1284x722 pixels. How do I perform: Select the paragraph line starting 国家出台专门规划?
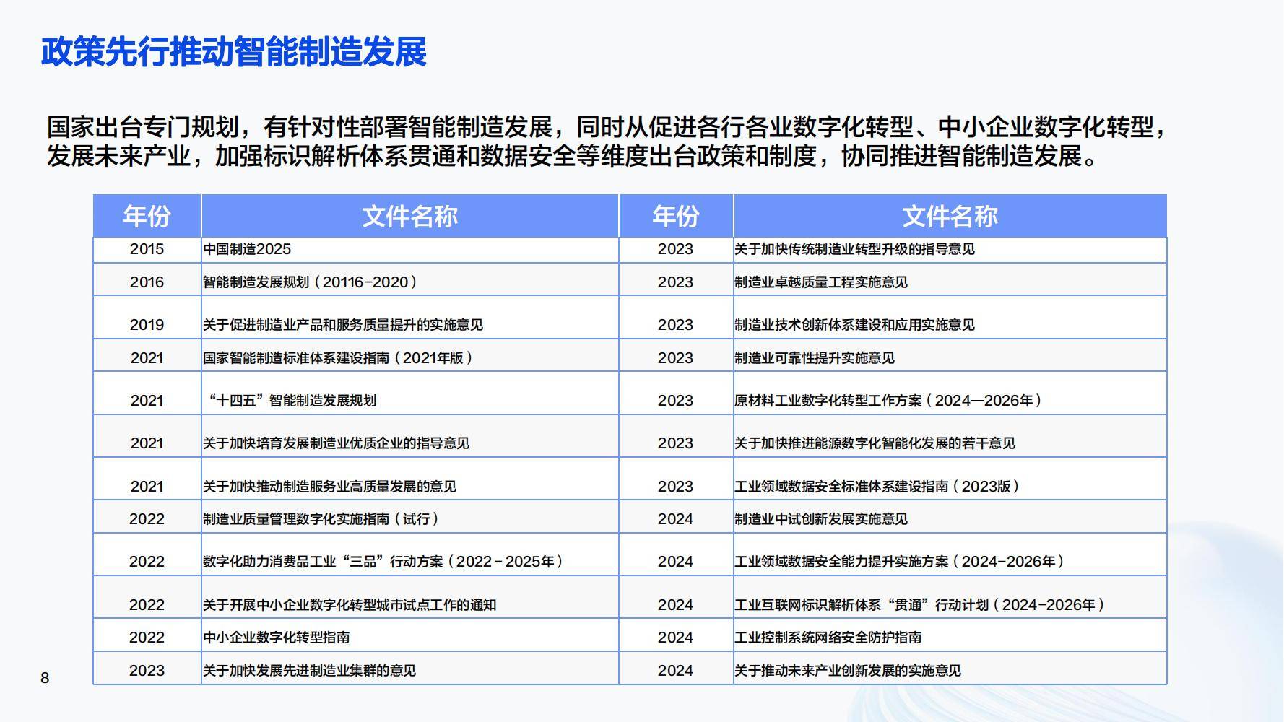[x=607, y=127]
